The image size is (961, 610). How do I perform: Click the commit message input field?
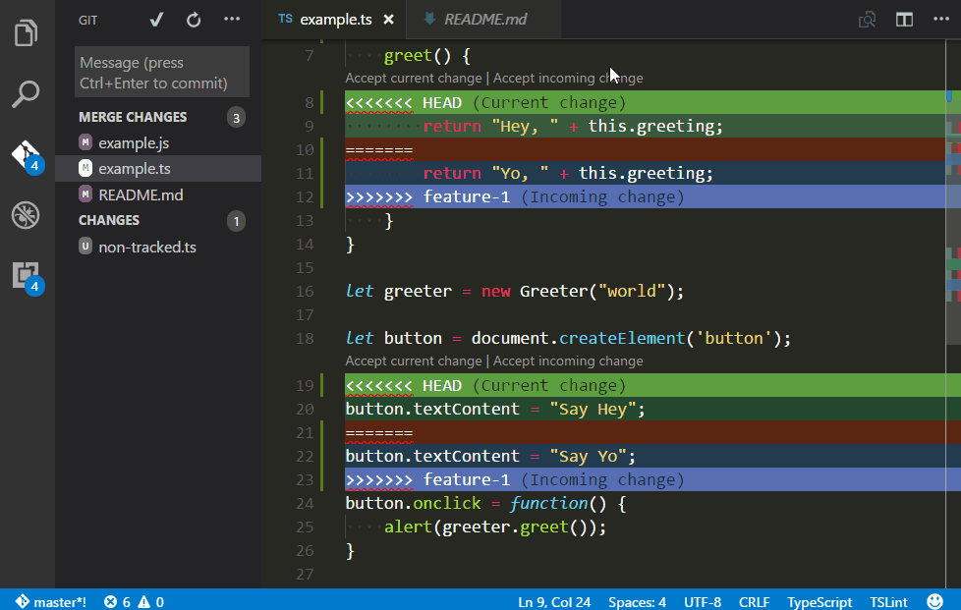161,71
